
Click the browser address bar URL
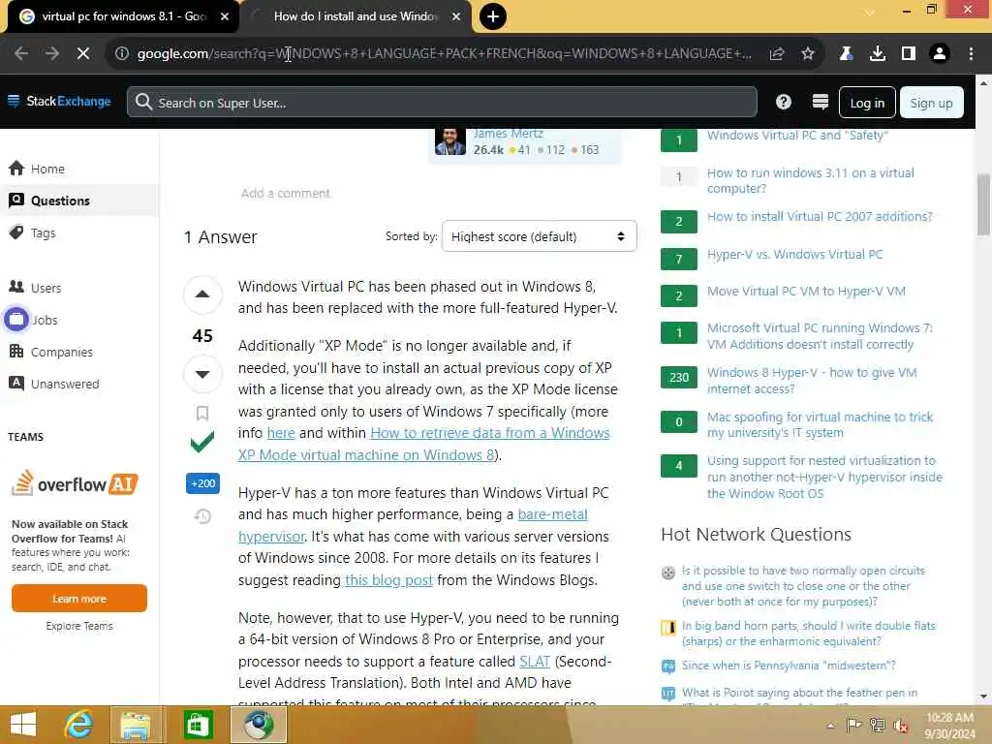click(x=444, y=54)
